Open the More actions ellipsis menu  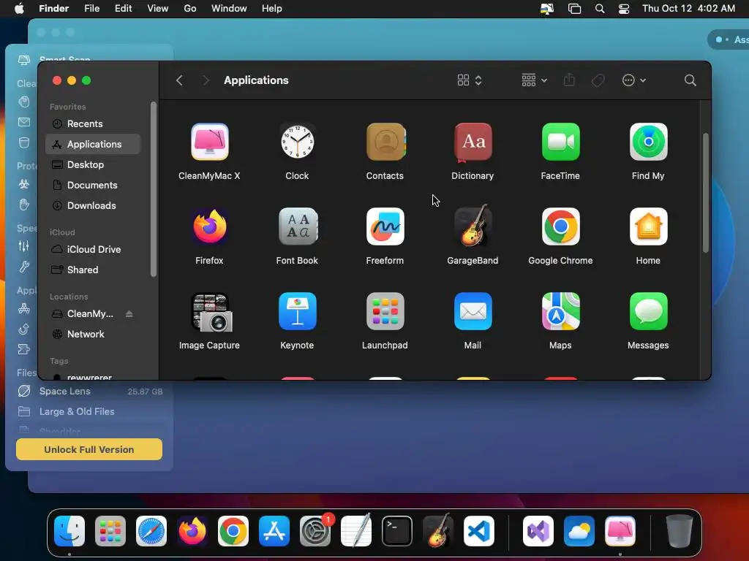coord(634,80)
